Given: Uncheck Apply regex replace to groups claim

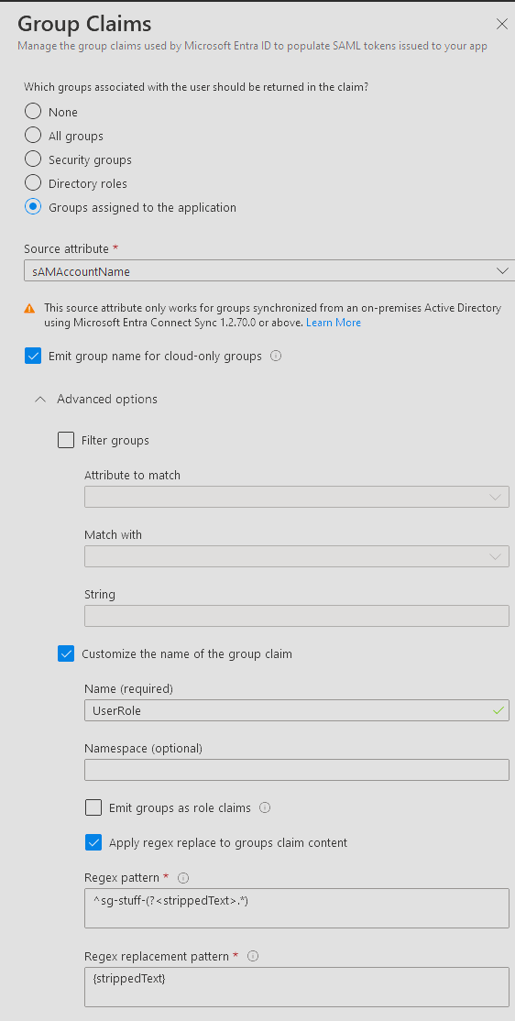Looking at the screenshot, I should 93,842.
